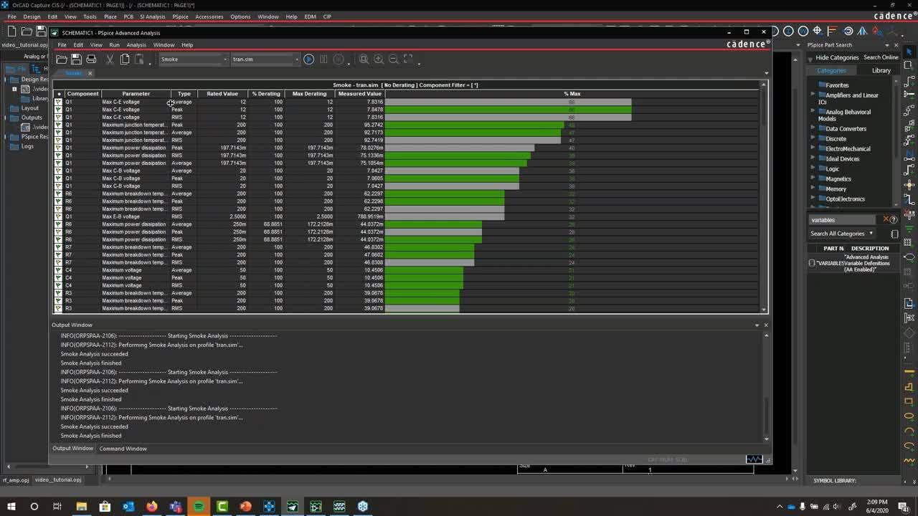Toggle the checkbox on the C4 Maximum voltage row

(x=59, y=269)
